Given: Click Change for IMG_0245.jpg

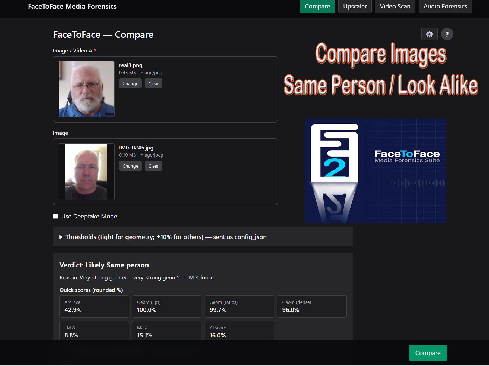Looking at the screenshot, I should [130, 166].
